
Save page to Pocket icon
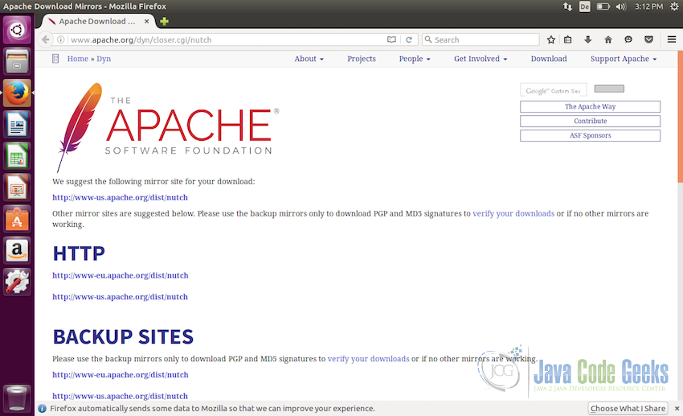coord(648,39)
